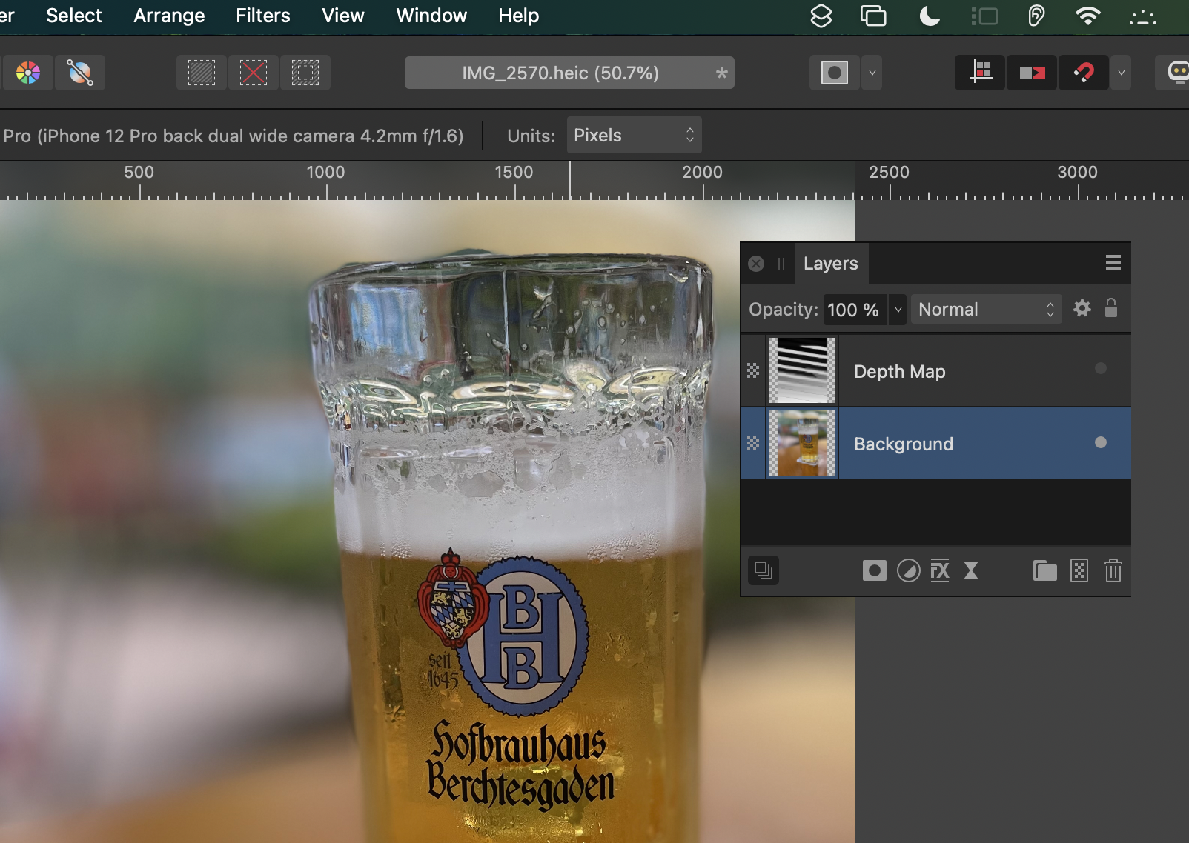Click the dashed rectangle menu bar icon
Screen dimensions: 1189x843
click(x=984, y=16)
